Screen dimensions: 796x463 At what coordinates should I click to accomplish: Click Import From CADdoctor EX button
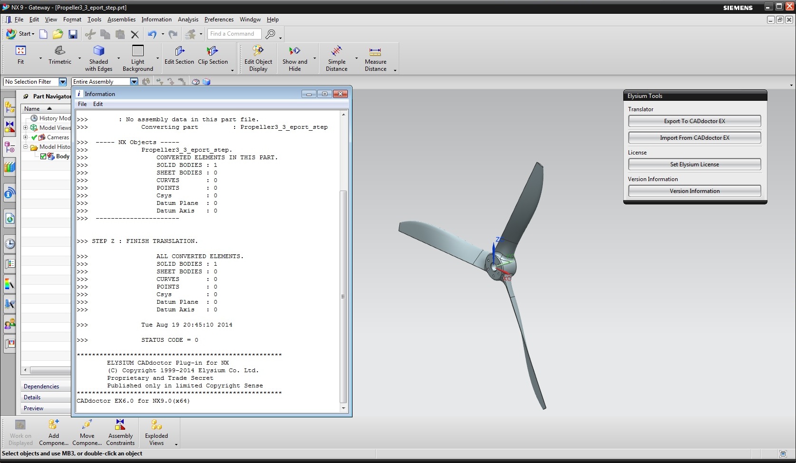pos(695,138)
